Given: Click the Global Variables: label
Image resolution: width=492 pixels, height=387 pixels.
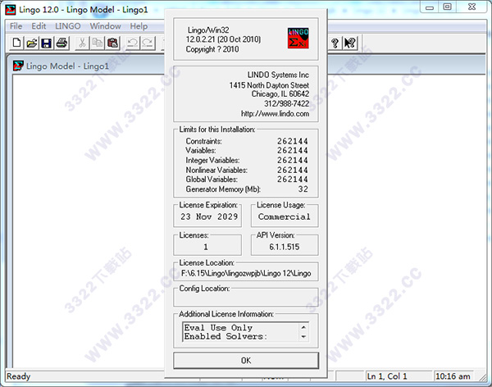Looking at the screenshot, I should [x=212, y=180].
